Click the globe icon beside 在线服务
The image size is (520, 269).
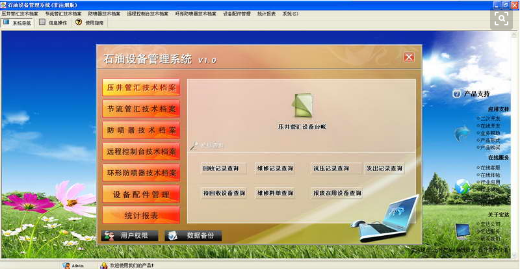(x=462, y=186)
